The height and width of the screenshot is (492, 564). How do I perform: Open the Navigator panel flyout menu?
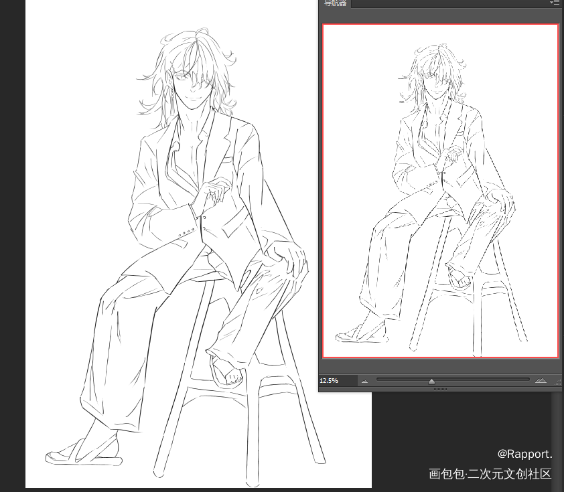coord(554,3)
